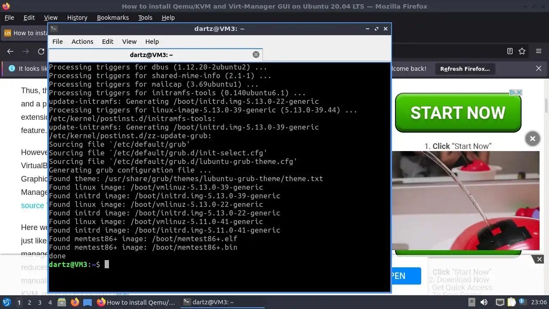Click the Firefox forward arrow

tap(26, 51)
